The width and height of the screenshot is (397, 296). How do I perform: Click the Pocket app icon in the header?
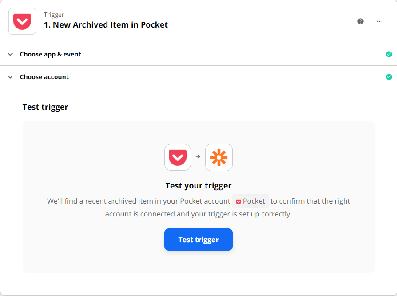[22, 21]
